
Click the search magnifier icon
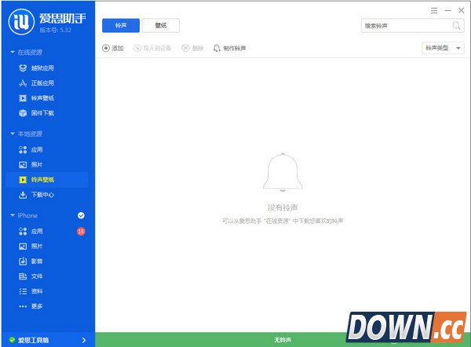457,26
